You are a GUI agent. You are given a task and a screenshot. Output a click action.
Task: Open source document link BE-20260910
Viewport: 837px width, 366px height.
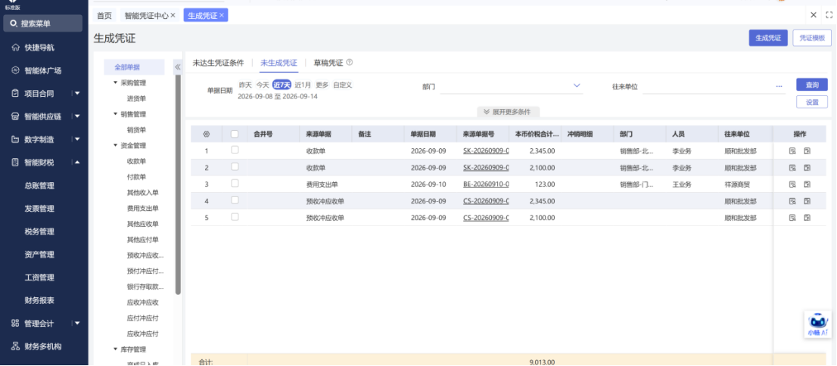click(x=486, y=184)
